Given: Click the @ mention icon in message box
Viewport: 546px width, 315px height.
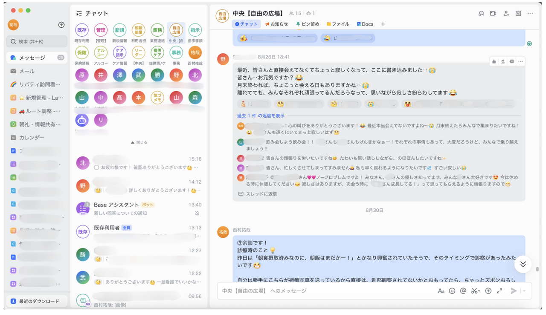Looking at the screenshot, I should point(463,291).
